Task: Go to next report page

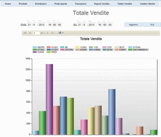Action: click(47, 33)
